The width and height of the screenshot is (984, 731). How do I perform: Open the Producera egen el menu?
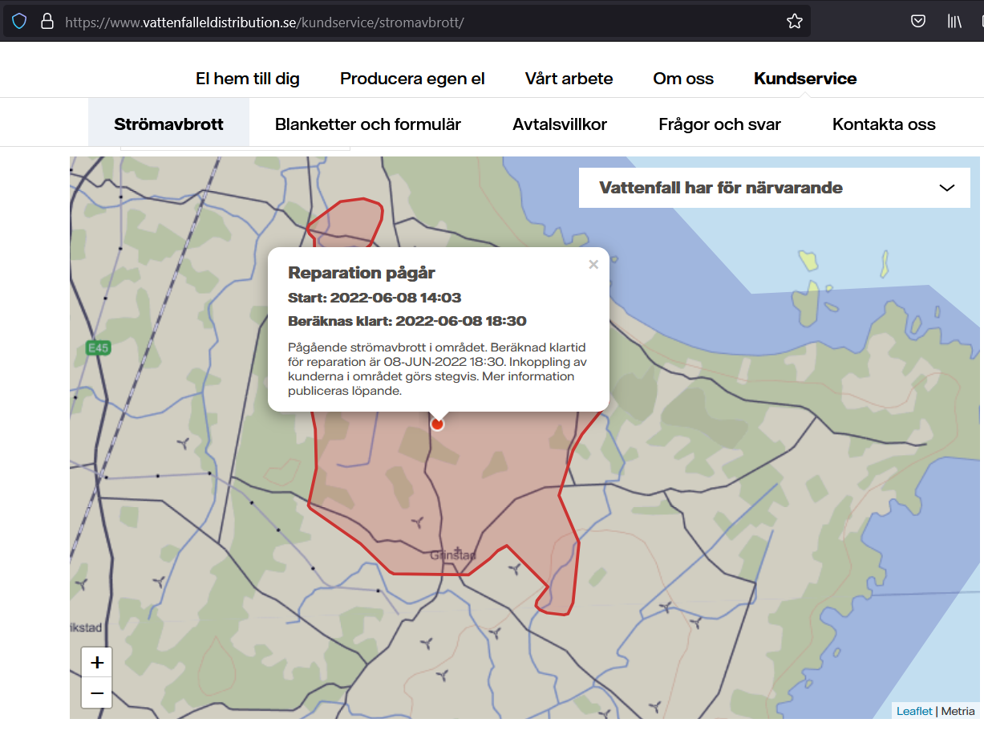pos(412,79)
